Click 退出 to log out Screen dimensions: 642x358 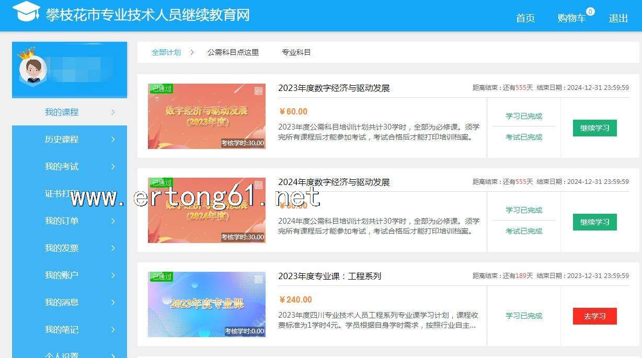click(x=618, y=18)
